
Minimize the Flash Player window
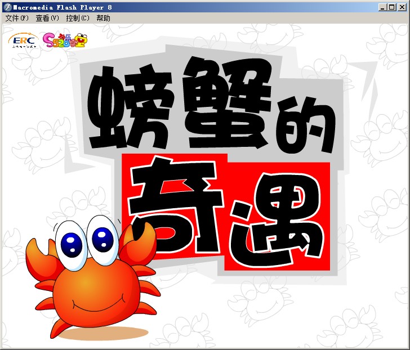[x=383, y=7]
